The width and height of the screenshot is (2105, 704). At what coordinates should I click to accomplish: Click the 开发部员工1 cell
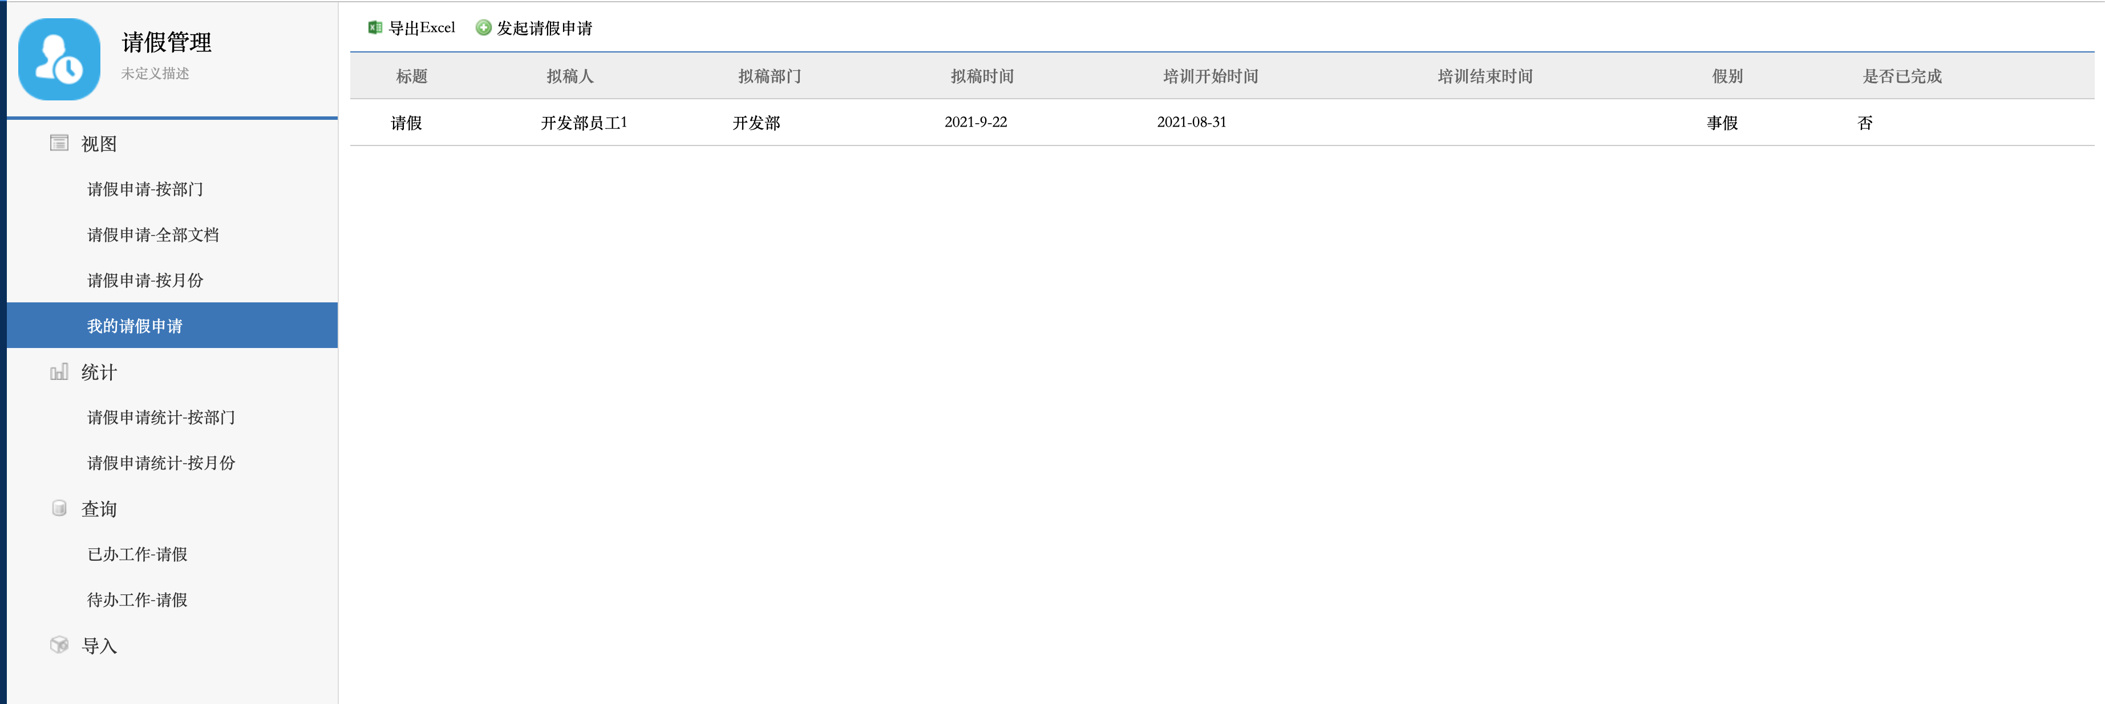click(584, 123)
